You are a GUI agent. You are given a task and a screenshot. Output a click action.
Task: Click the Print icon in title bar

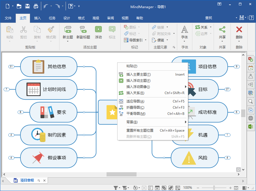tap(36, 6)
